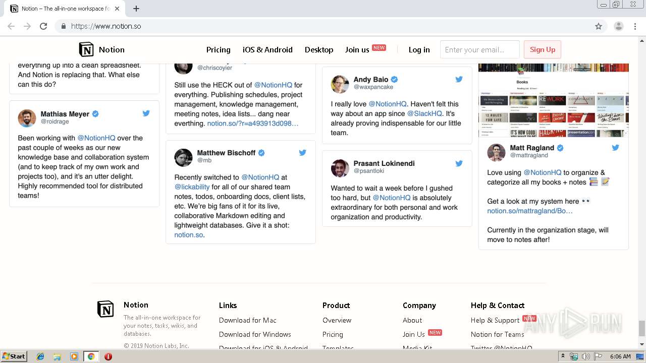Open the Pricing page from the header
The height and width of the screenshot is (363, 646).
point(219,49)
